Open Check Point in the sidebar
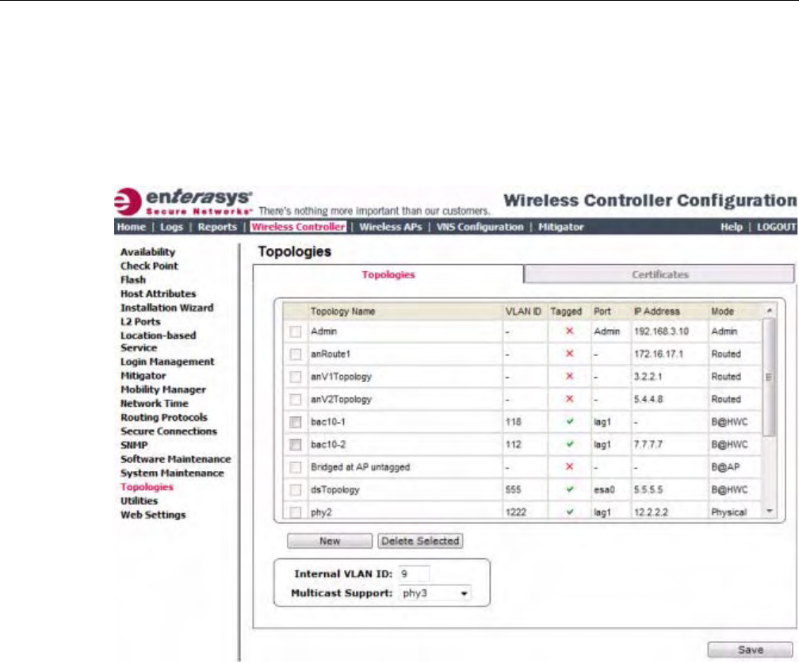Viewport: 799px width, 662px height. click(149, 266)
